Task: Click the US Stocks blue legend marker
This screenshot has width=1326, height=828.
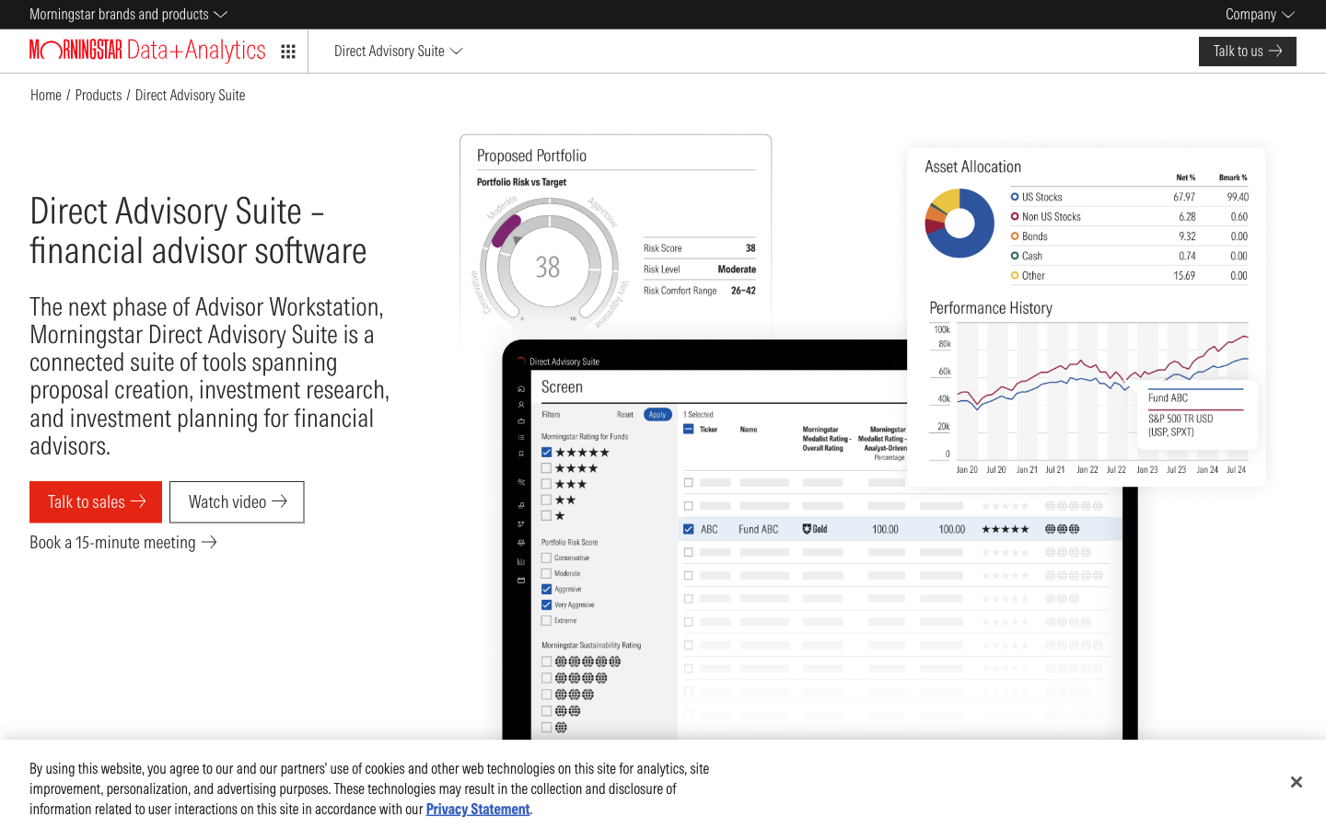Action: point(1015,197)
